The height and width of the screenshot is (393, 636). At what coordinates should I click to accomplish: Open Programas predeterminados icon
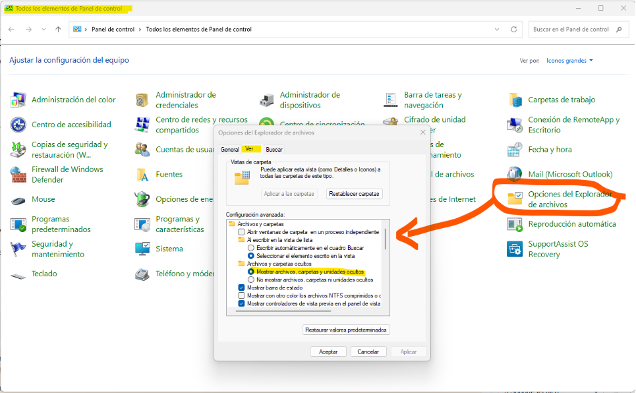point(18,224)
